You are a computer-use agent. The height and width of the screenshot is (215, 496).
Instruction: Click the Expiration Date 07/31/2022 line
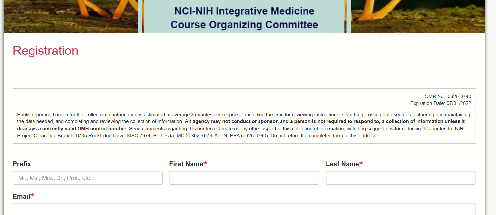(x=440, y=103)
